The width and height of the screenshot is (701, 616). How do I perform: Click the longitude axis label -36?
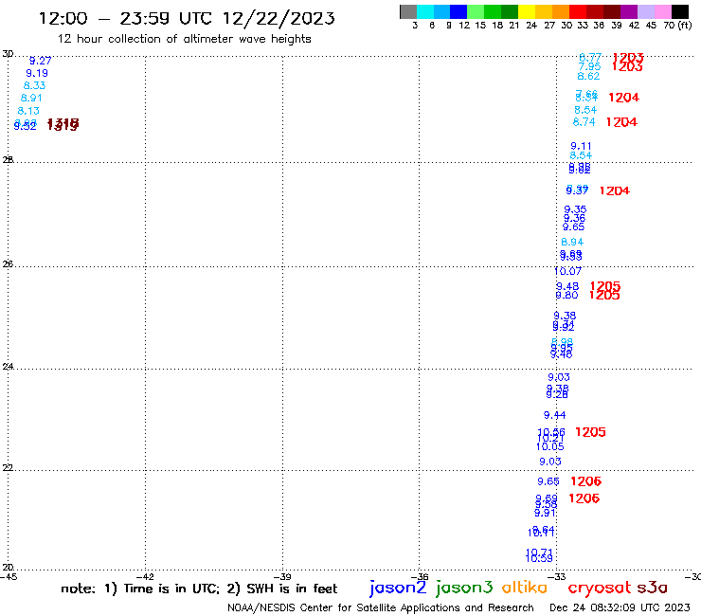click(x=420, y=576)
